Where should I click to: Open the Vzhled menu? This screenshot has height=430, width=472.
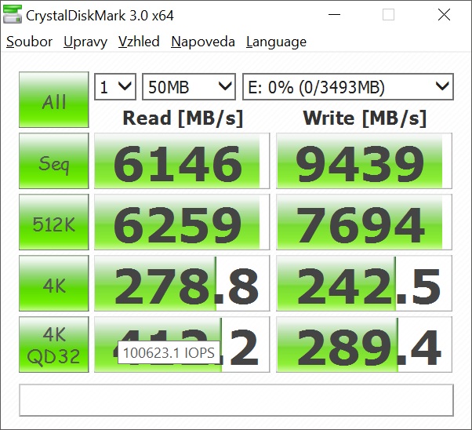(x=139, y=42)
